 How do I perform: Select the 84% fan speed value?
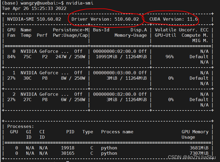tap(11, 57)
